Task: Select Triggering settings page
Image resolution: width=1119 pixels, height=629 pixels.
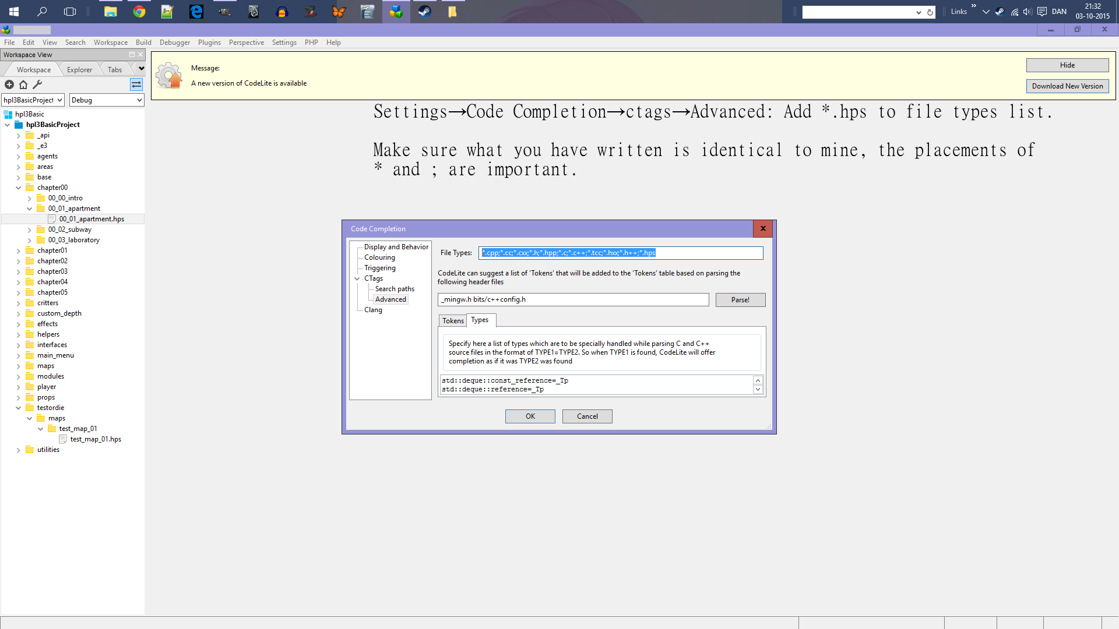Action: (x=380, y=268)
